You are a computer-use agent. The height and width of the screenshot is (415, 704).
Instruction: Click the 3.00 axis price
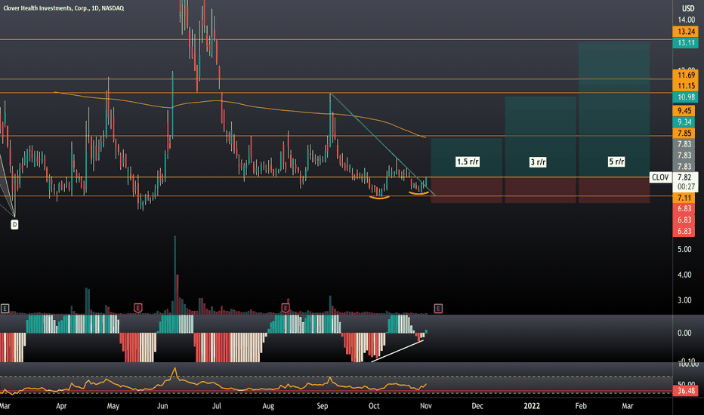(x=684, y=300)
